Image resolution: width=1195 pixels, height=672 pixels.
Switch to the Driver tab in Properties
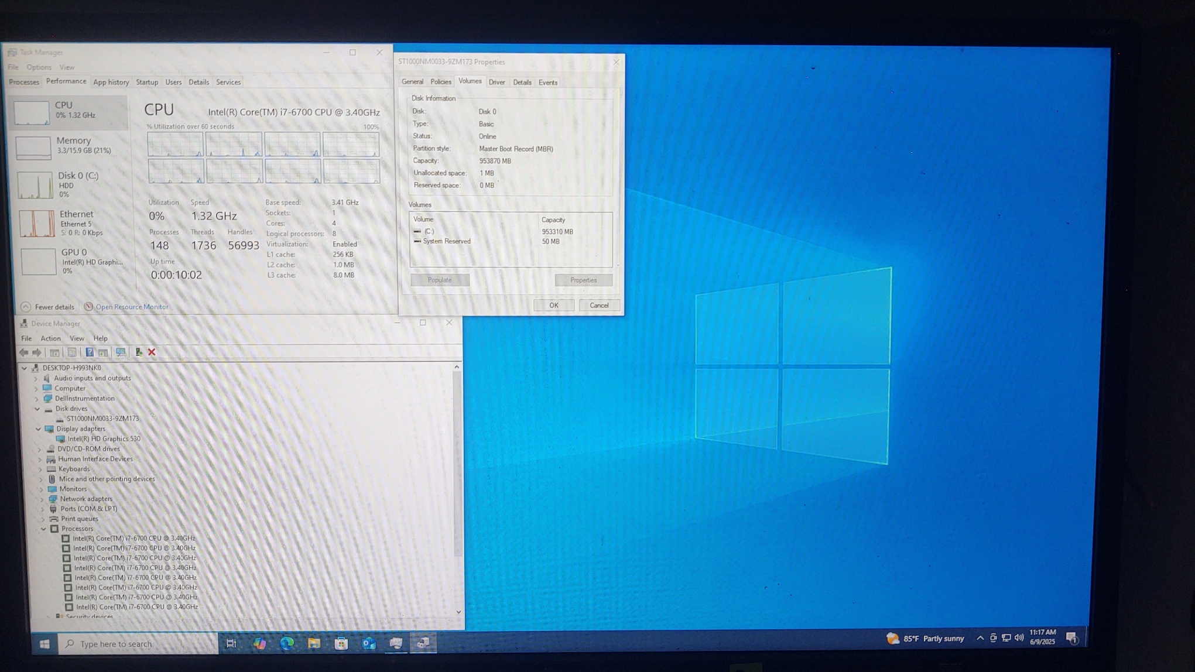497,83
